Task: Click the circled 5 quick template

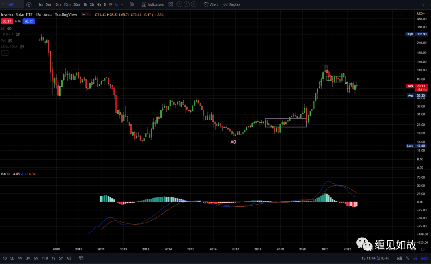Action: click(x=186, y=4)
